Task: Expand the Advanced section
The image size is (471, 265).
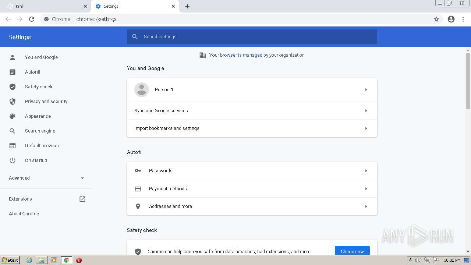Action: [46, 178]
